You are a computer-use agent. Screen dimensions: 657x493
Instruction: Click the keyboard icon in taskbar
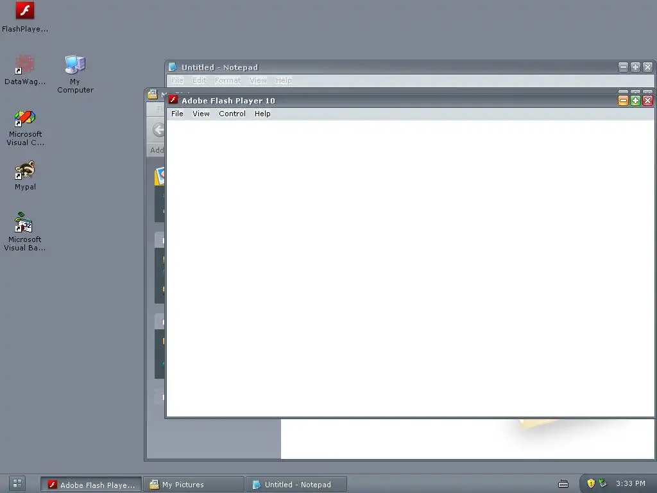click(x=563, y=484)
